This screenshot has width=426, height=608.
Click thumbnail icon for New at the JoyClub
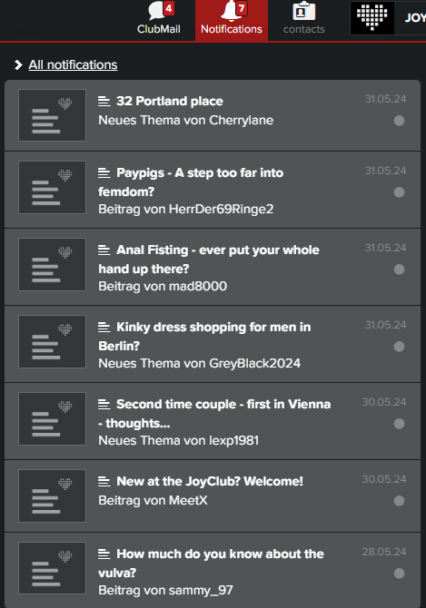[52, 496]
